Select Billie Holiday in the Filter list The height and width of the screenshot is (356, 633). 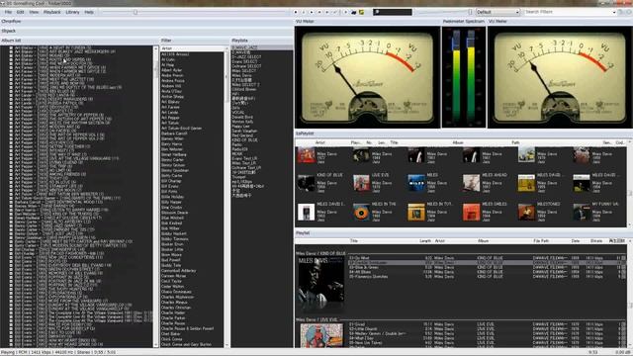pos(173,197)
